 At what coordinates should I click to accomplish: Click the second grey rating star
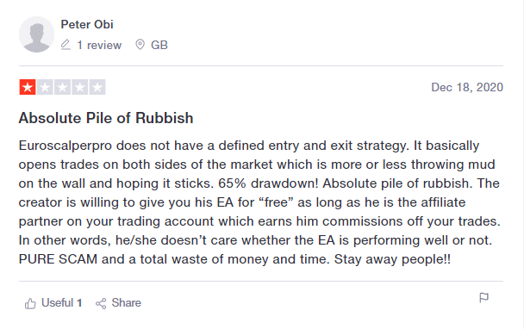coord(45,87)
